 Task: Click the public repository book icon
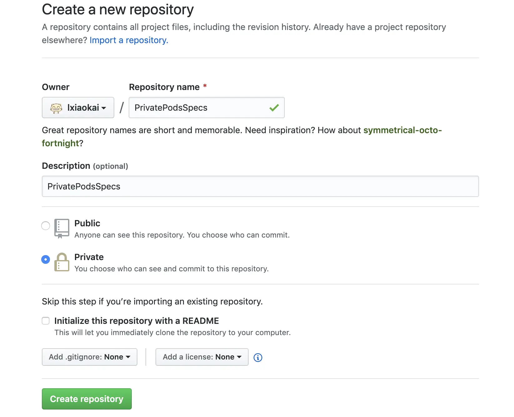coord(62,229)
